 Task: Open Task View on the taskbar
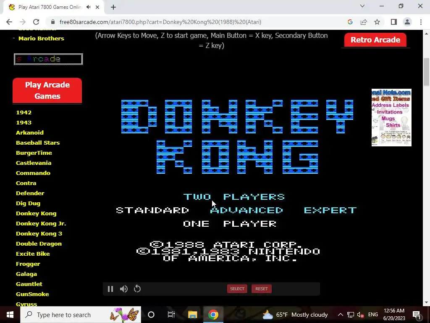click(171, 315)
